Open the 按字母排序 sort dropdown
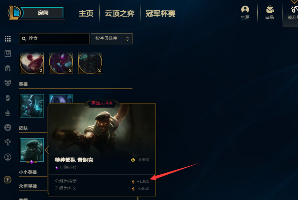298x200 pixels. pyautogui.click(x=112, y=39)
